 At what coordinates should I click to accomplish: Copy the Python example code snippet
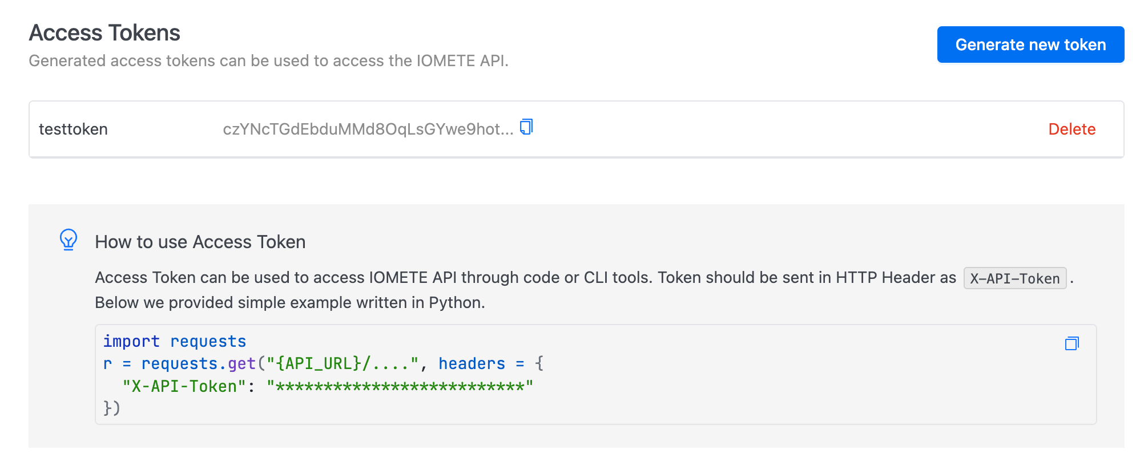1072,343
